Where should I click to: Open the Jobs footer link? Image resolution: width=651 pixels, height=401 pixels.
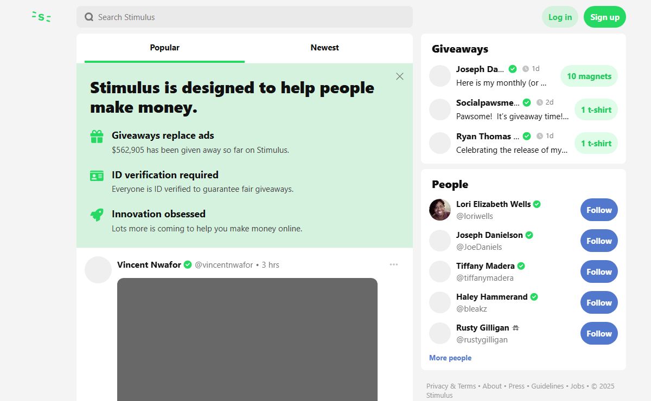click(x=577, y=386)
